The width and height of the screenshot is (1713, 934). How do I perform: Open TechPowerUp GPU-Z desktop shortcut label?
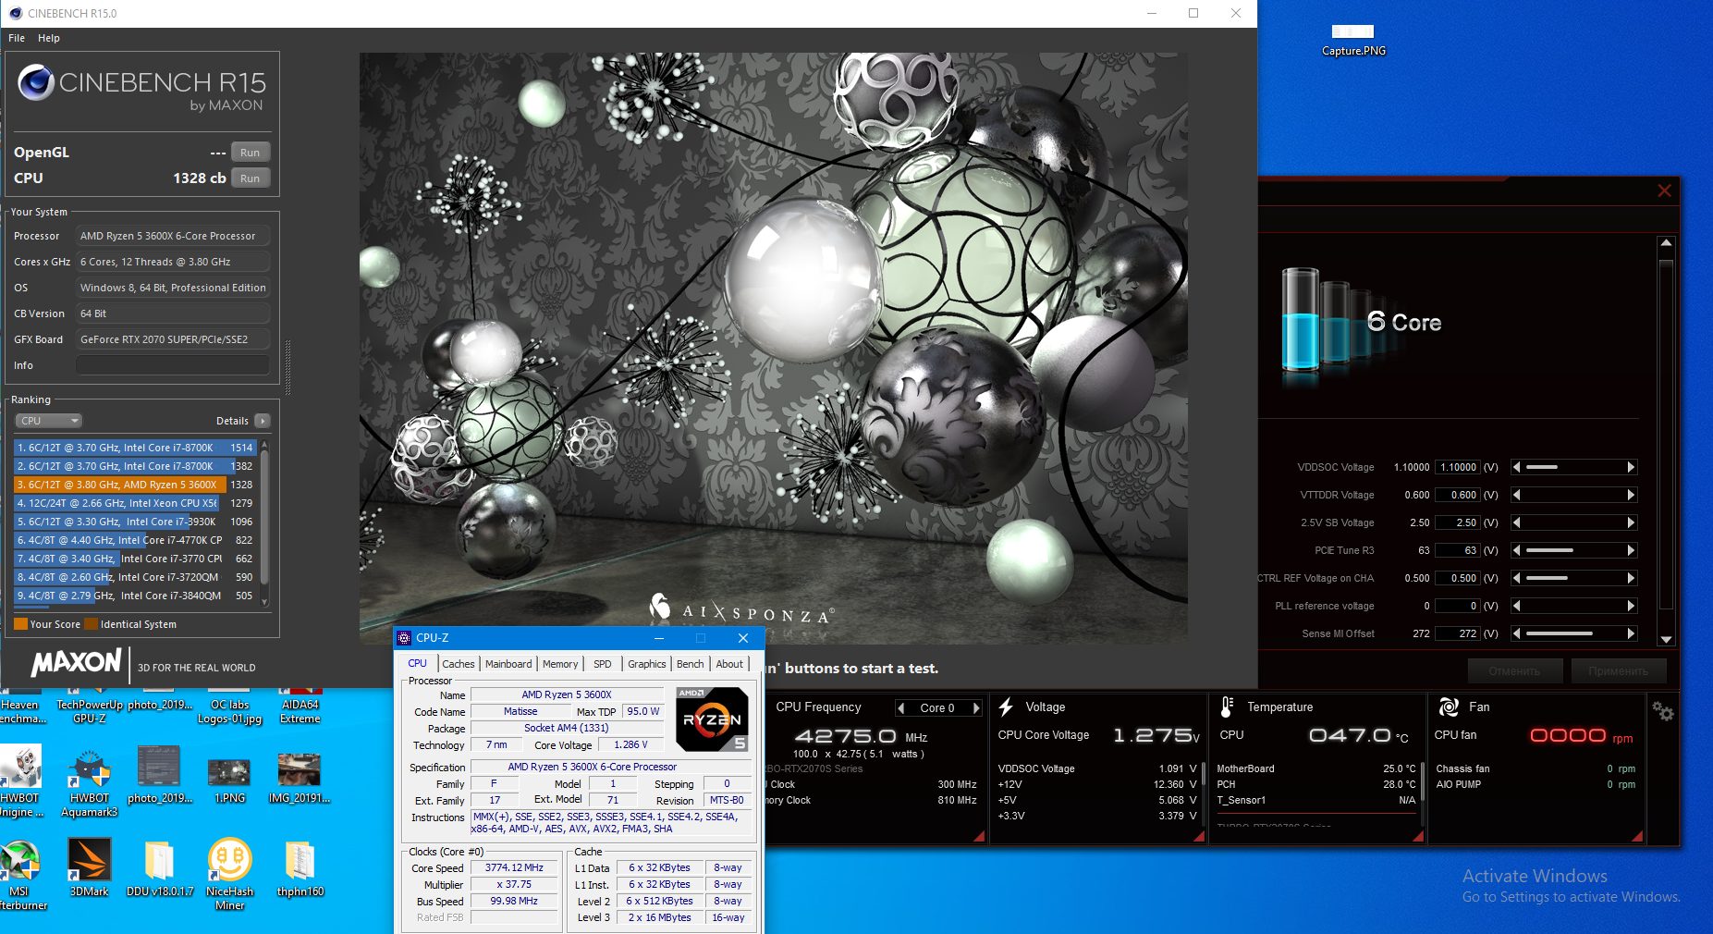pyautogui.click(x=90, y=712)
